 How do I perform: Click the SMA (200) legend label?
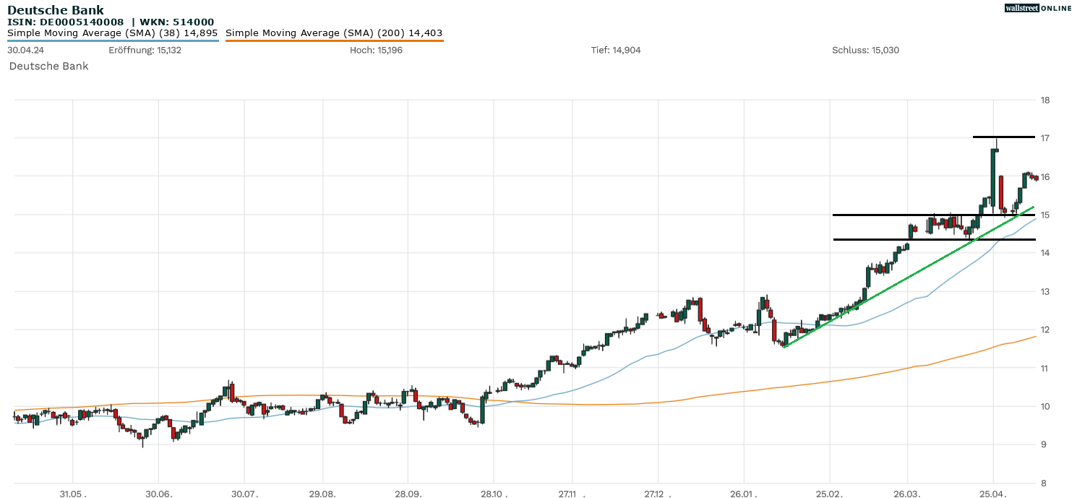click(334, 33)
